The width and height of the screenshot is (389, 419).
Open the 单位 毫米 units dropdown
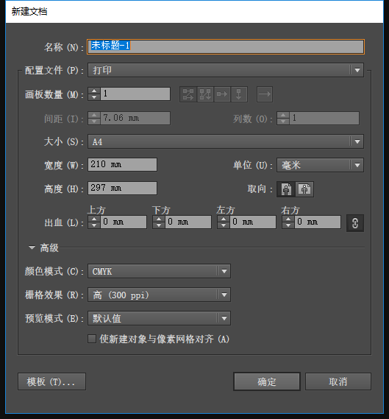(x=320, y=165)
